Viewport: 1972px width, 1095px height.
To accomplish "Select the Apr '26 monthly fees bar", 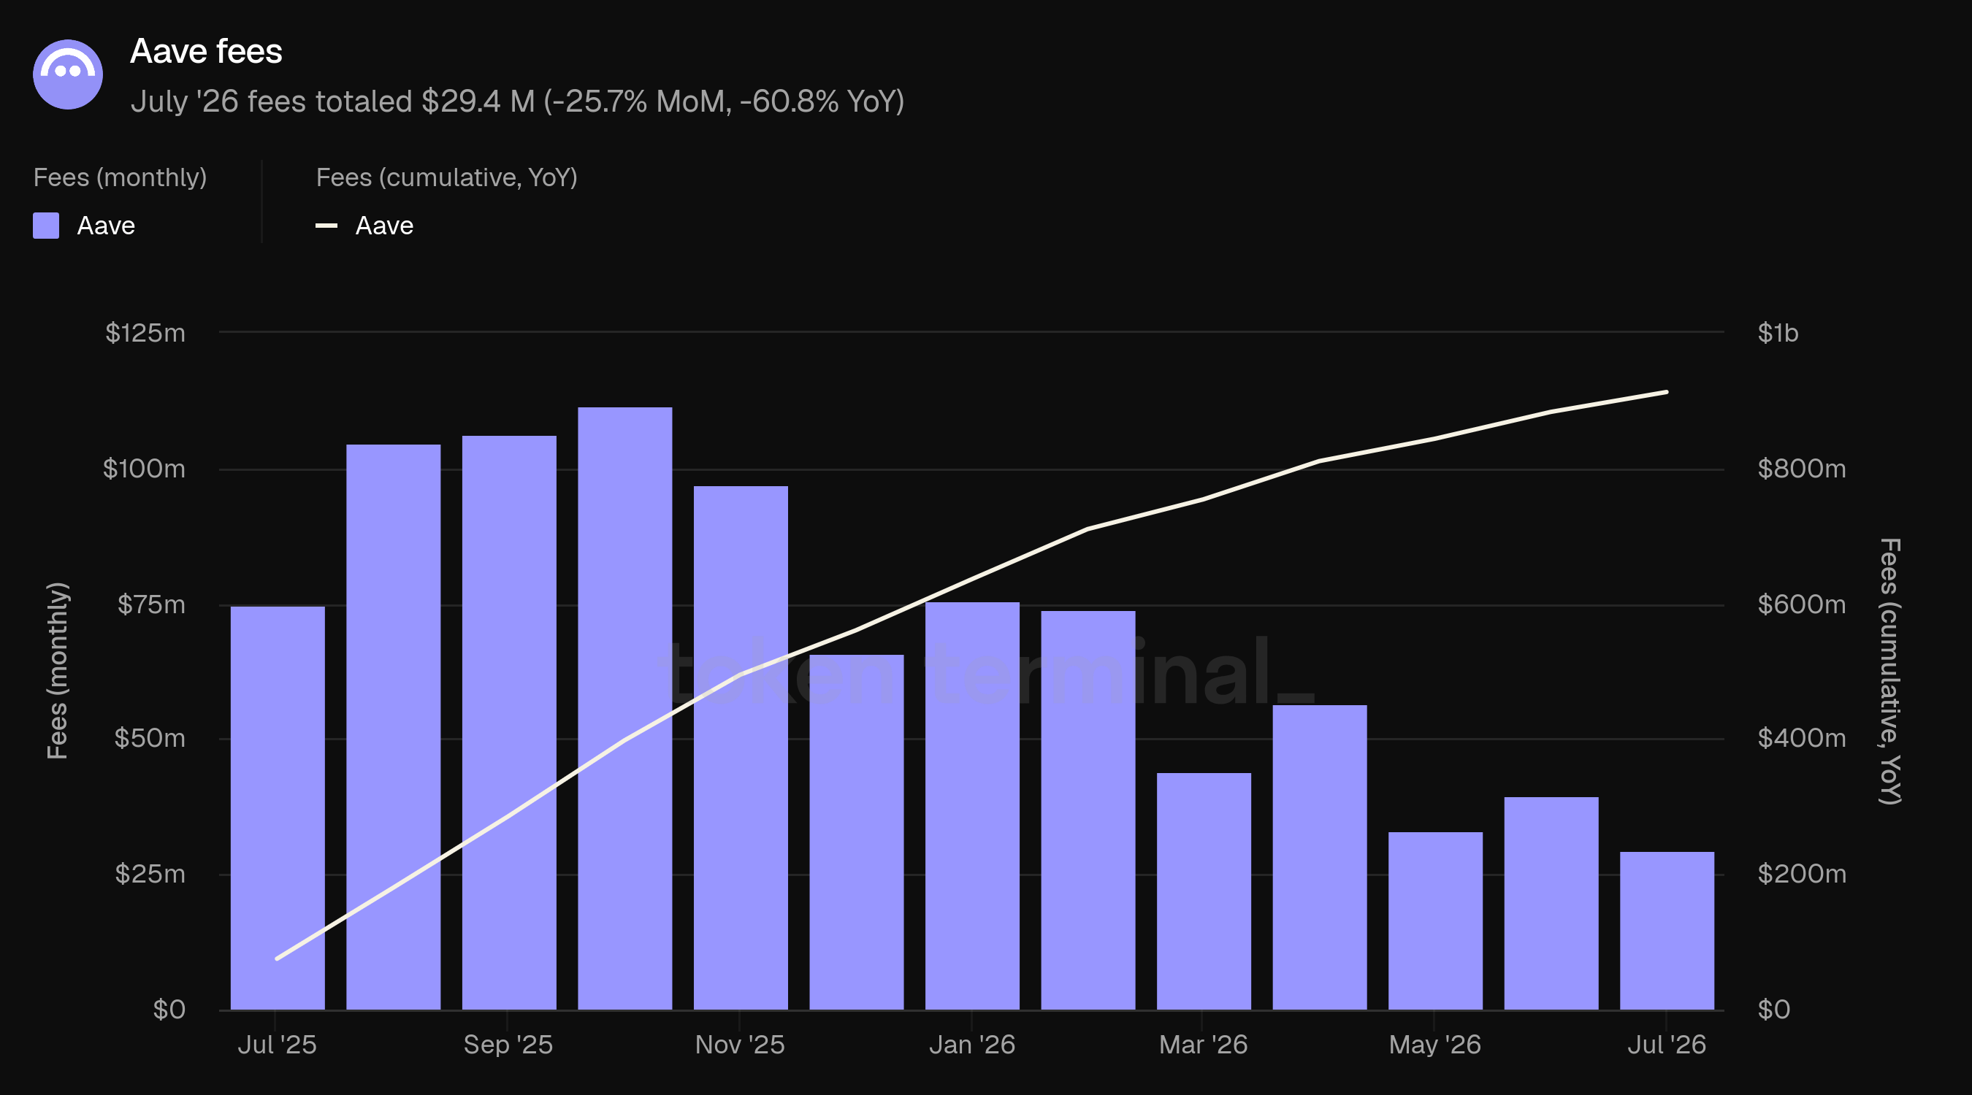I will [1320, 858].
